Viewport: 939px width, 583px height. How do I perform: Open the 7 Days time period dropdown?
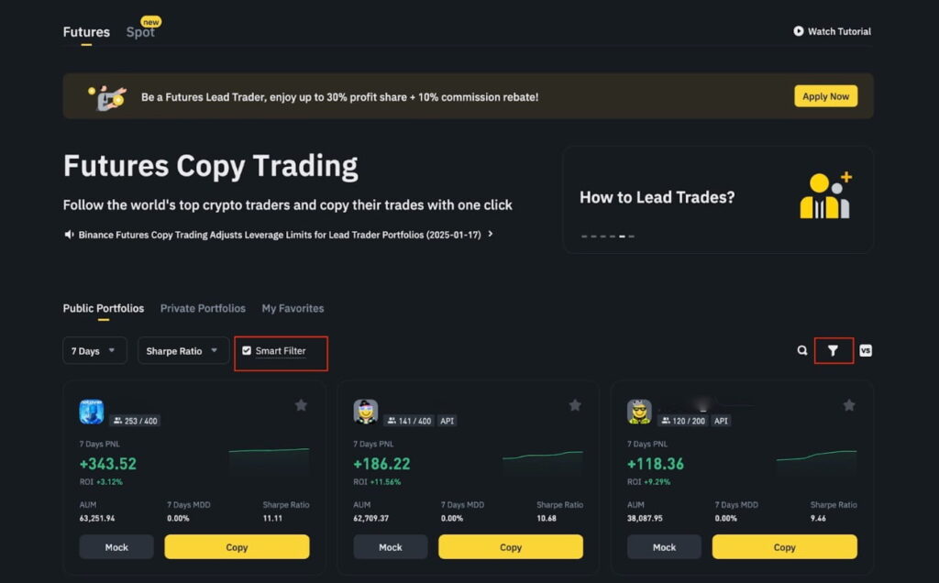click(94, 350)
